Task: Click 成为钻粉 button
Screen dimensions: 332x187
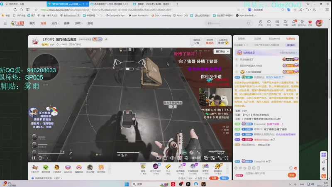Action: (291, 45)
